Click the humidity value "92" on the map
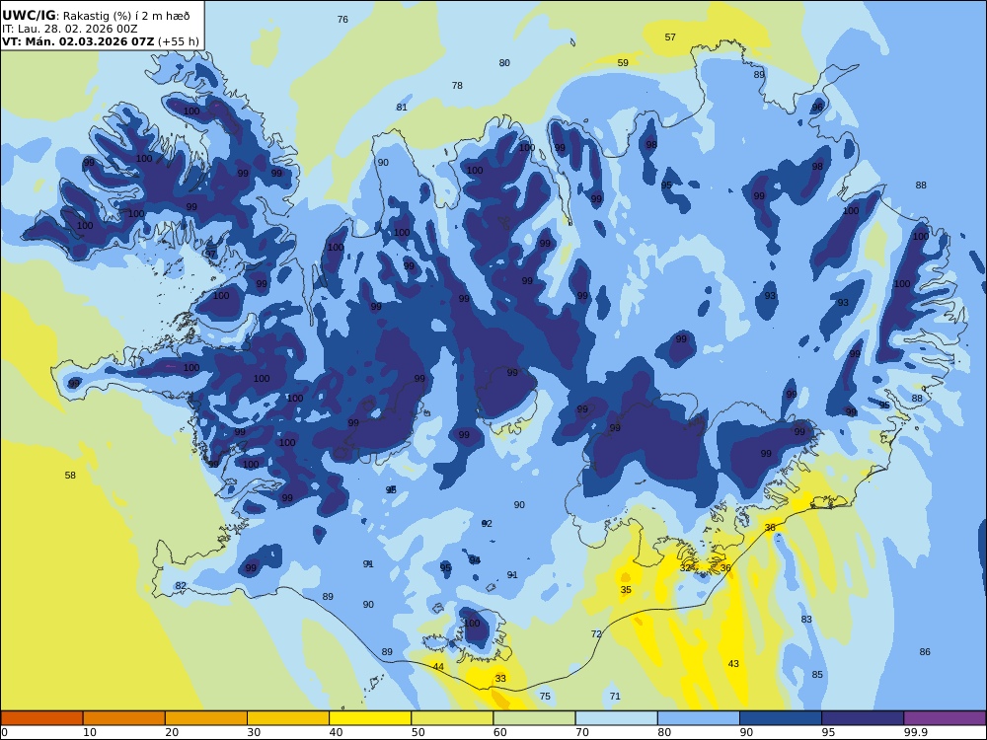 pyautogui.click(x=487, y=524)
